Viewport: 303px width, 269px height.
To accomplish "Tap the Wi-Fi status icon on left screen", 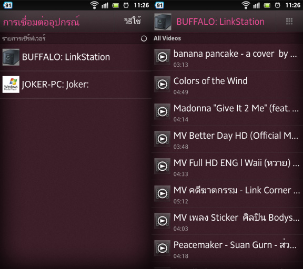I will (x=94, y=5).
